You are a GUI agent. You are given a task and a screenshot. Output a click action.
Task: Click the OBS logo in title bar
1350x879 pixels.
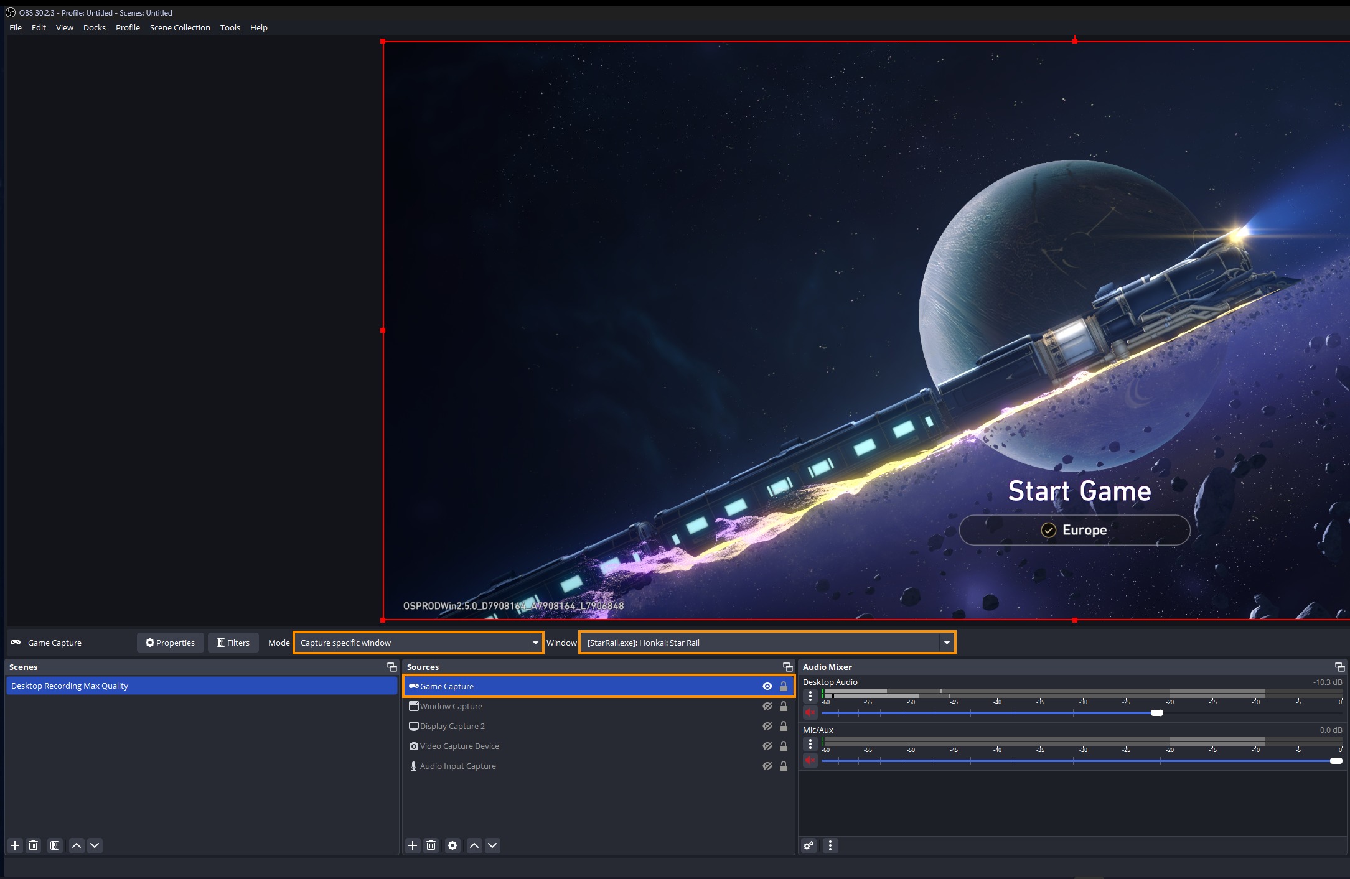pos(11,12)
